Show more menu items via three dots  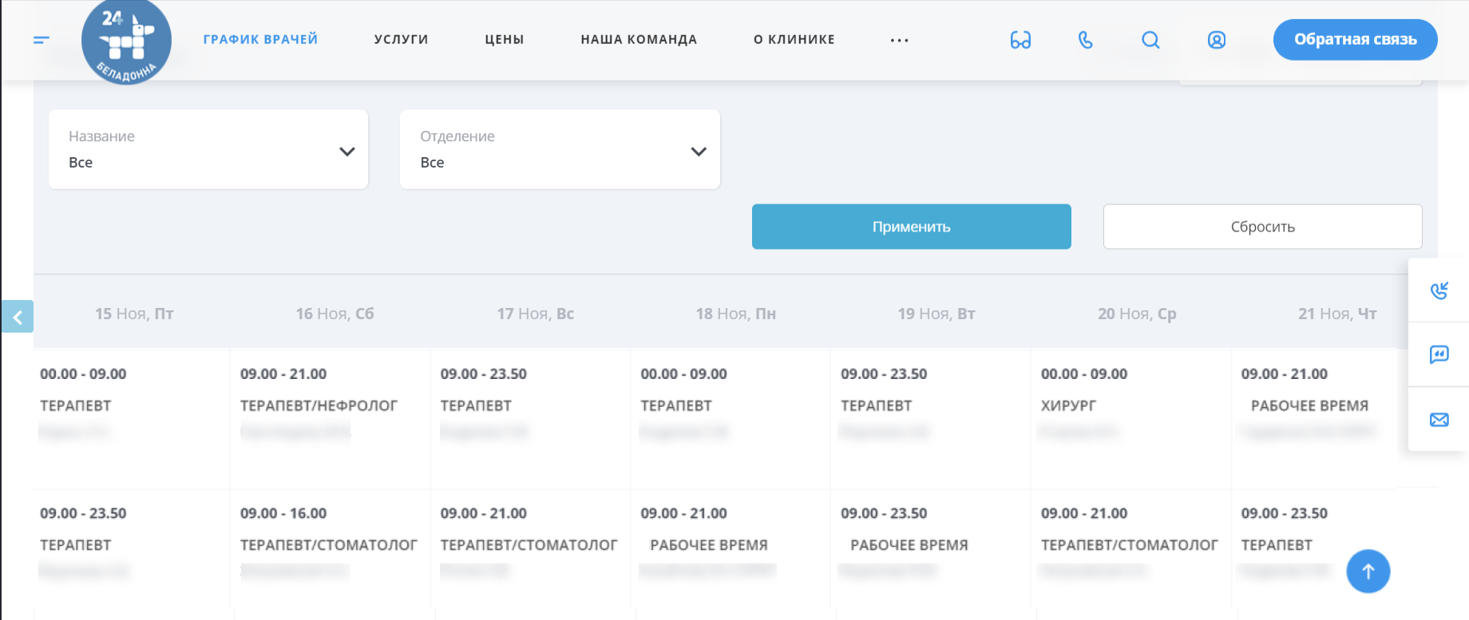[899, 40]
